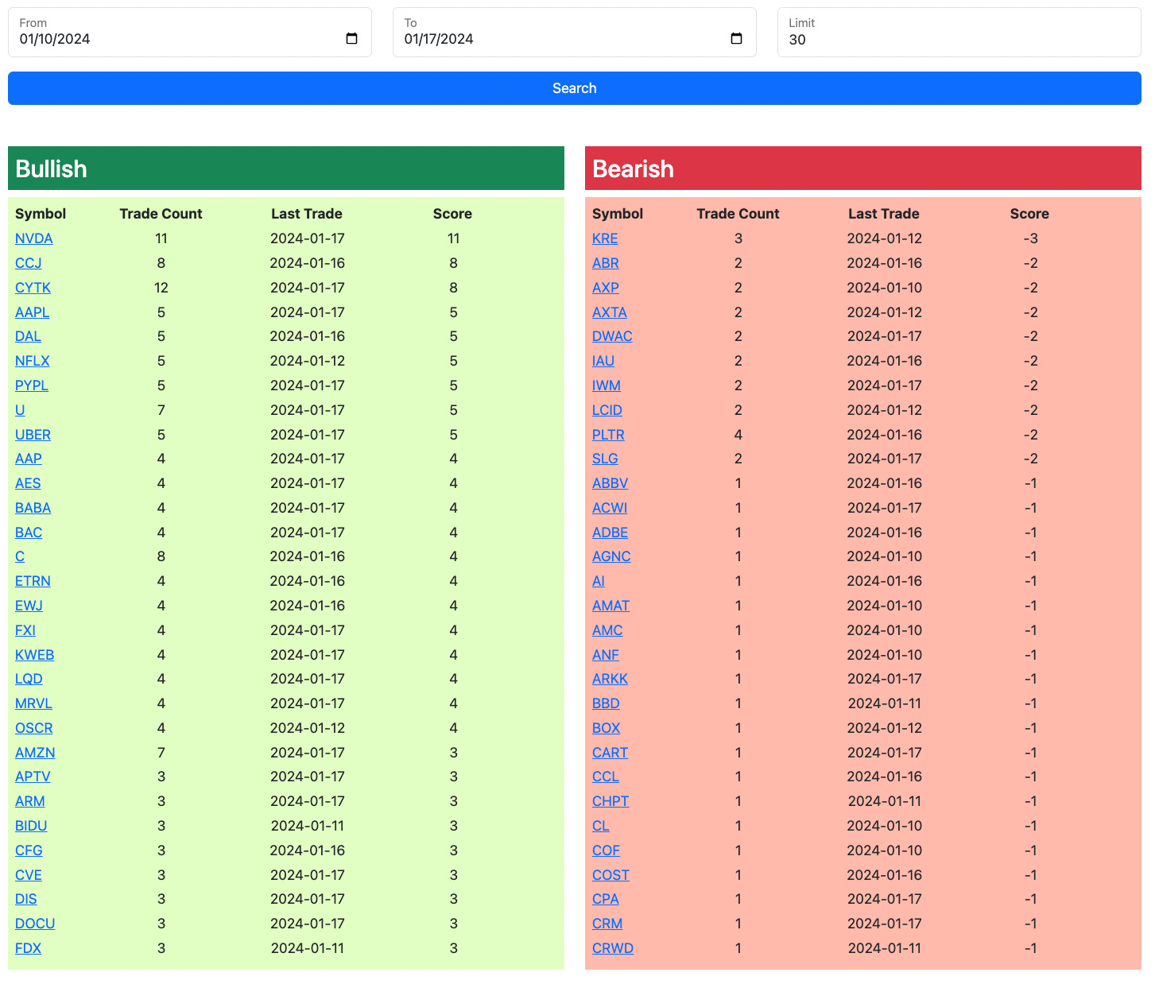Screen dimensions: 1155x984
Task: Open the PYPL symbol link
Action: click(32, 385)
